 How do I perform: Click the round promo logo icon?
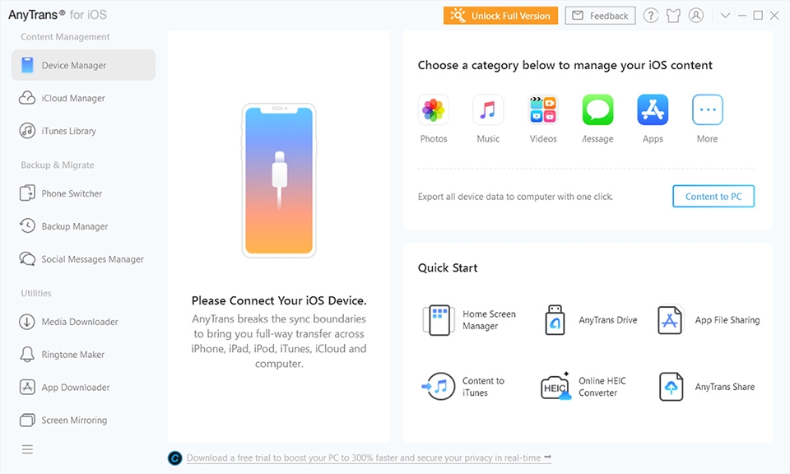(x=174, y=458)
